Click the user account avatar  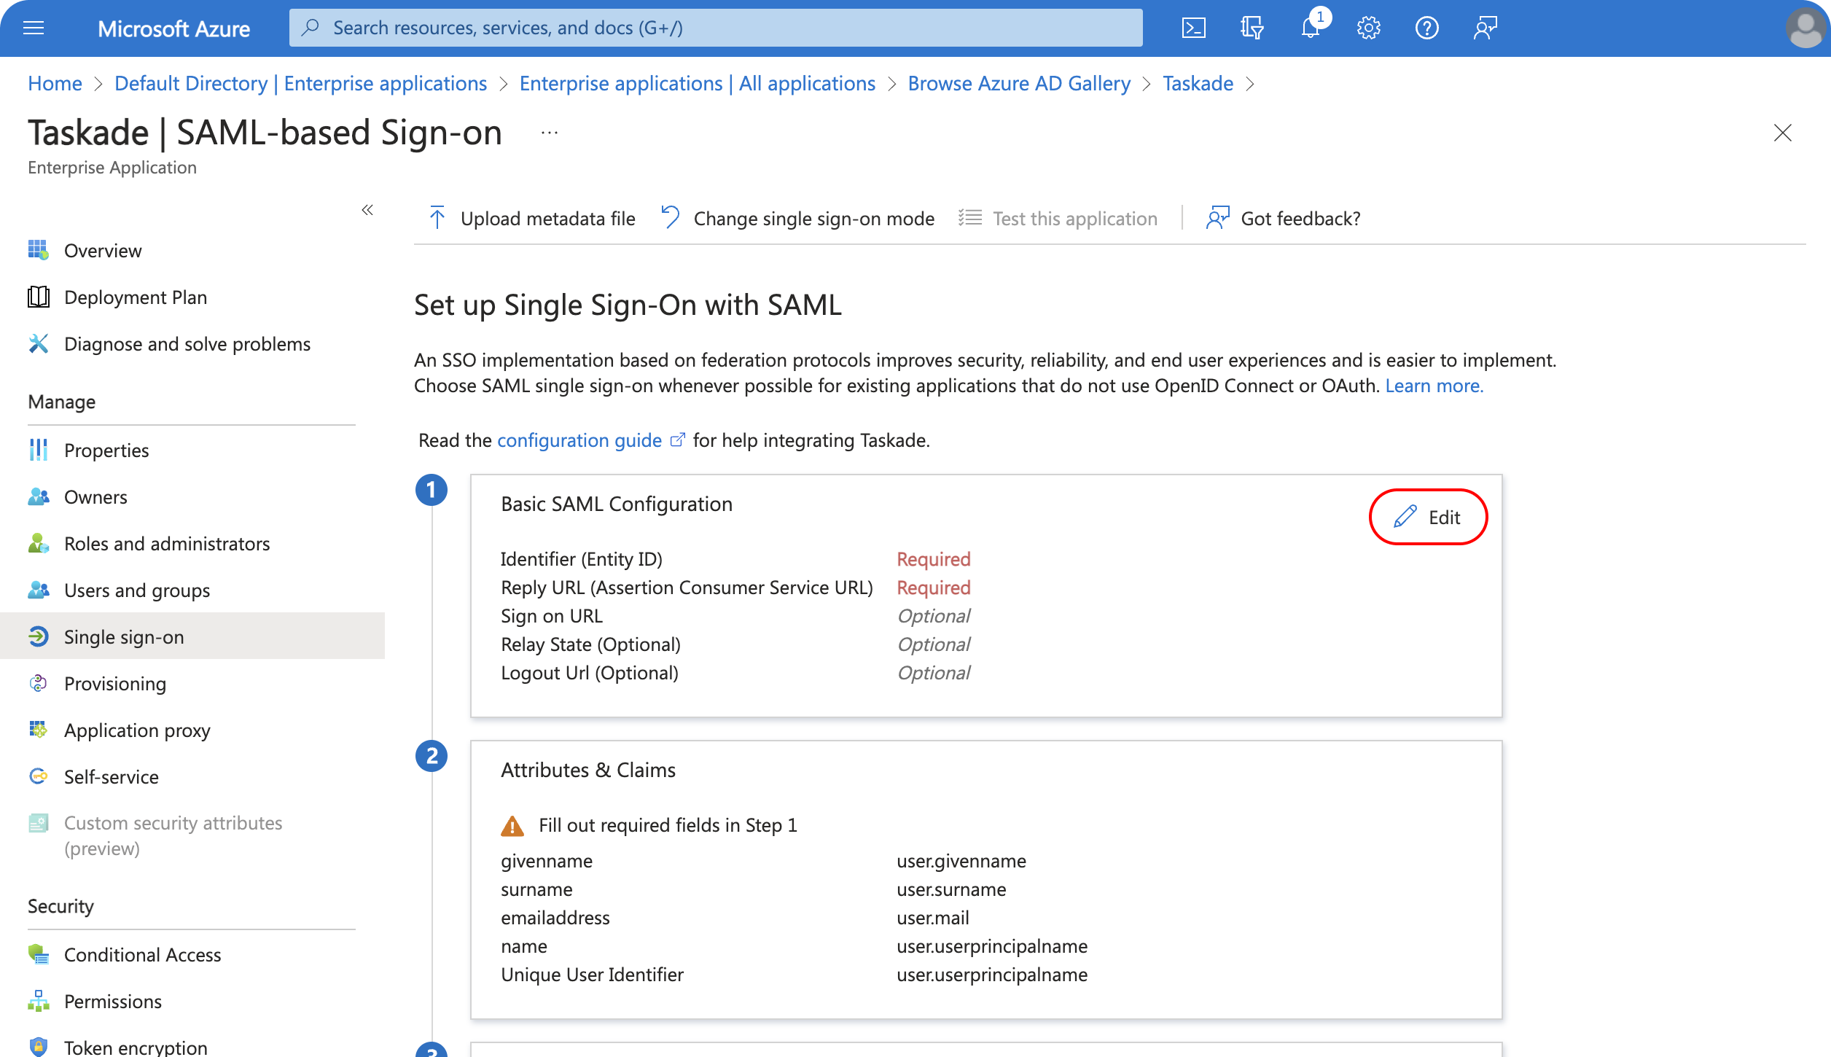(1805, 28)
